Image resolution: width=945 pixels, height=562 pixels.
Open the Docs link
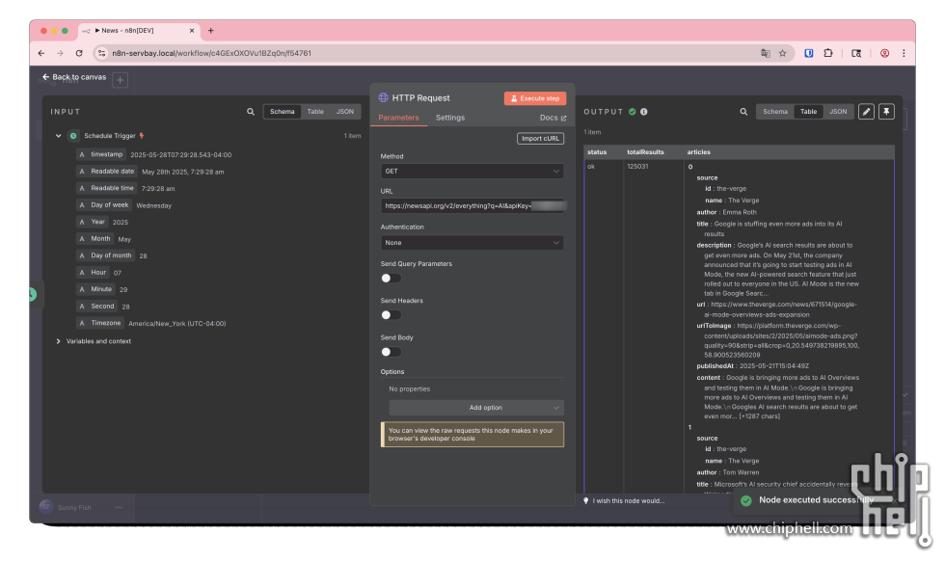point(553,118)
